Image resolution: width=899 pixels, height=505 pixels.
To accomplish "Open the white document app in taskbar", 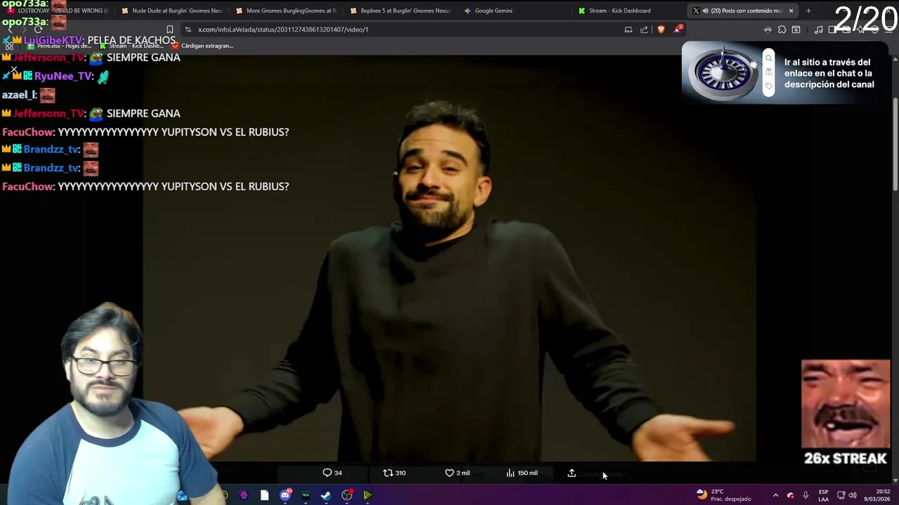I will [x=264, y=495].
